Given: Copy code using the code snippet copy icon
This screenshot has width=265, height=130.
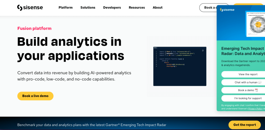Looking at the screenshot, I should (203, 51).
